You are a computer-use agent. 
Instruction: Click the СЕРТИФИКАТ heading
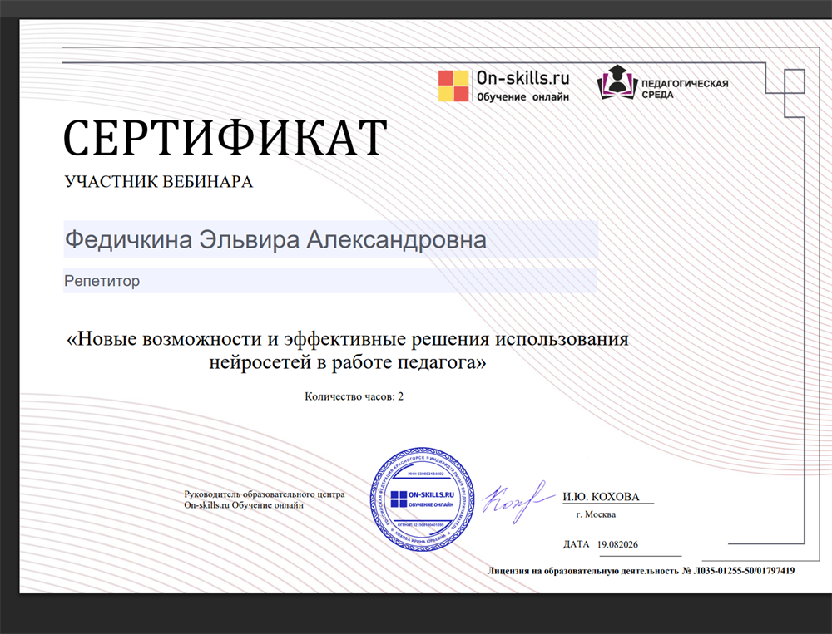point(225,137)
